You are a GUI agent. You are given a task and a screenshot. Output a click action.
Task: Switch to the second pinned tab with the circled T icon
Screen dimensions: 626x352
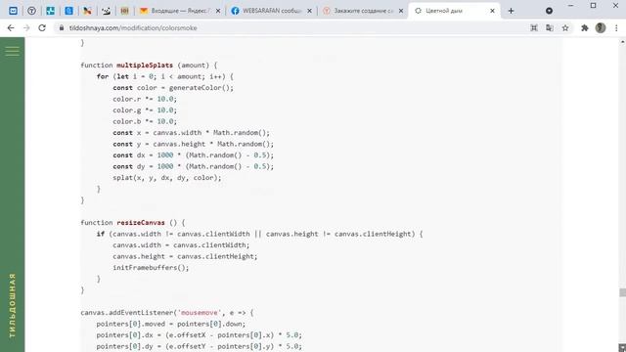(x=31, y=11)
